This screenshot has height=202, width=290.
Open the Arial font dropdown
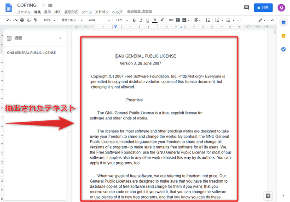click(x=99, y=20)
